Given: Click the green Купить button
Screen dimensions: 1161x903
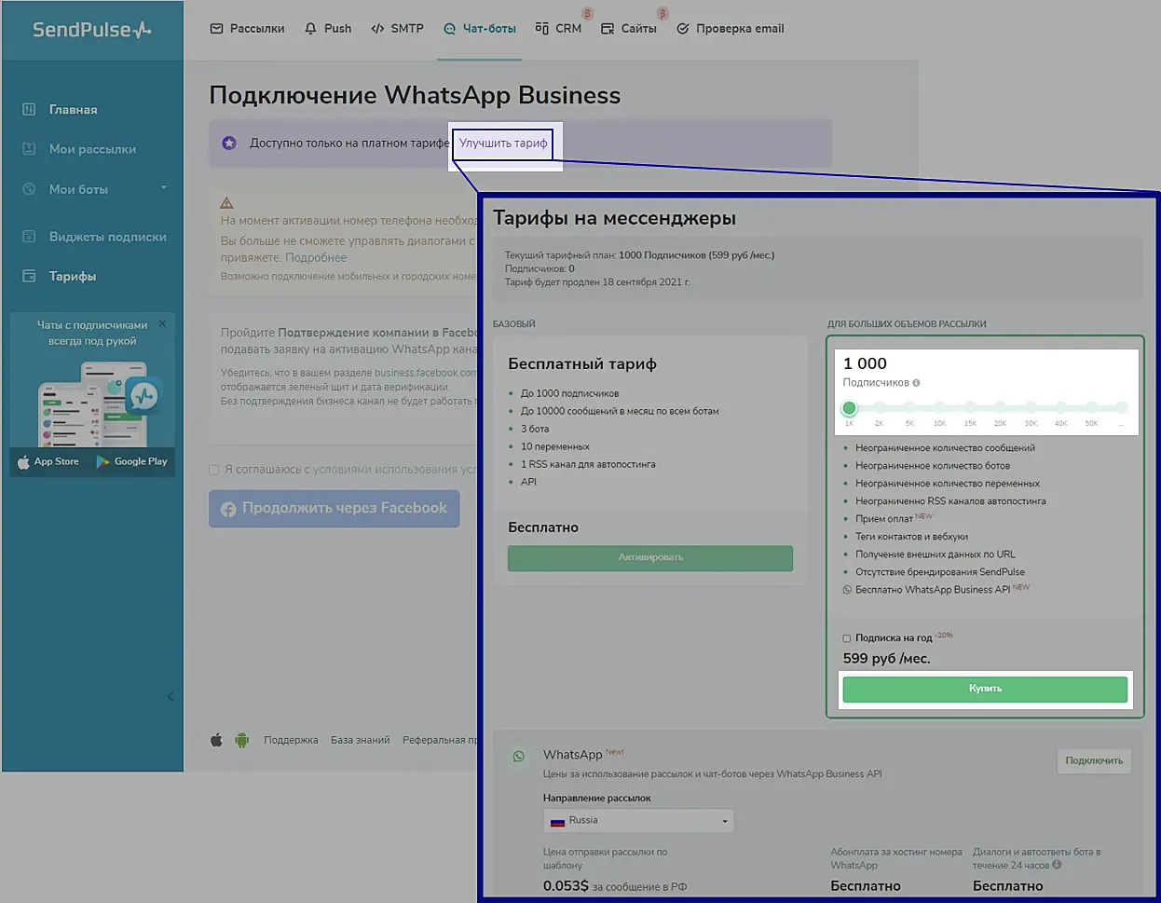Looking at the screenshot, I should 985,689.
